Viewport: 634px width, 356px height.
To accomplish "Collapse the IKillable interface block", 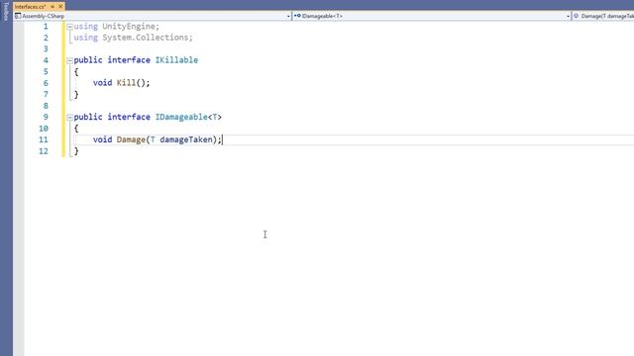I will click(x=69, y=60).
